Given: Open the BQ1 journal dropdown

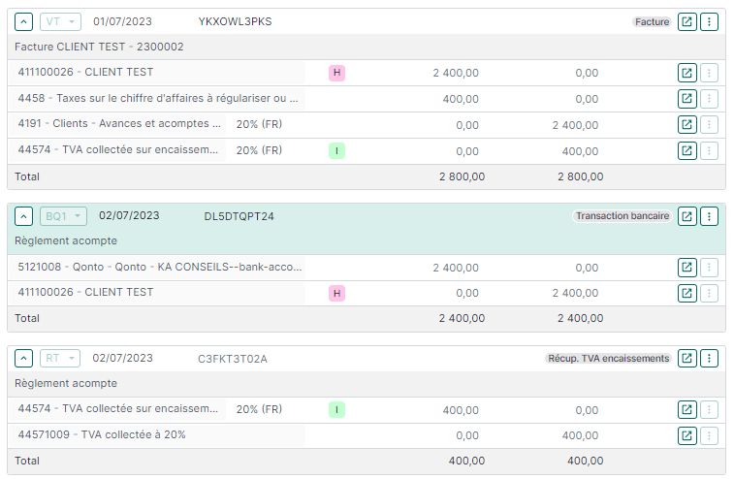Looking at the screenshot, I should click(x=63, y=216).
